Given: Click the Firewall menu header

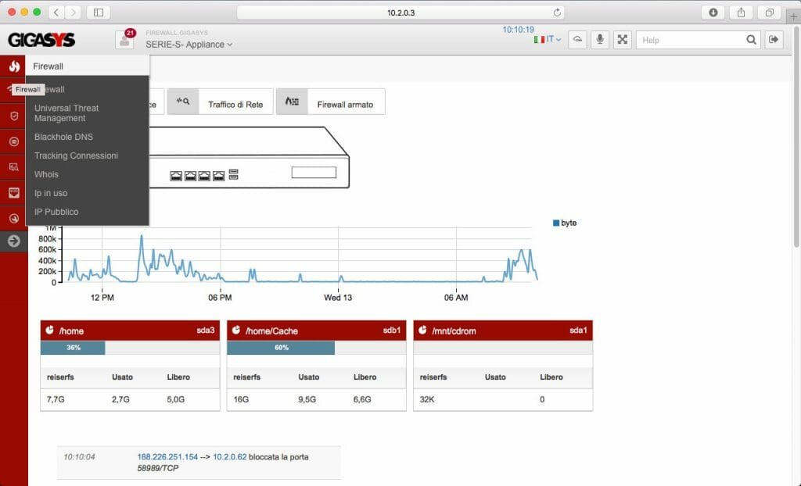Looking at the screenshot, I should pyautogui.click(x=88, y=66).
